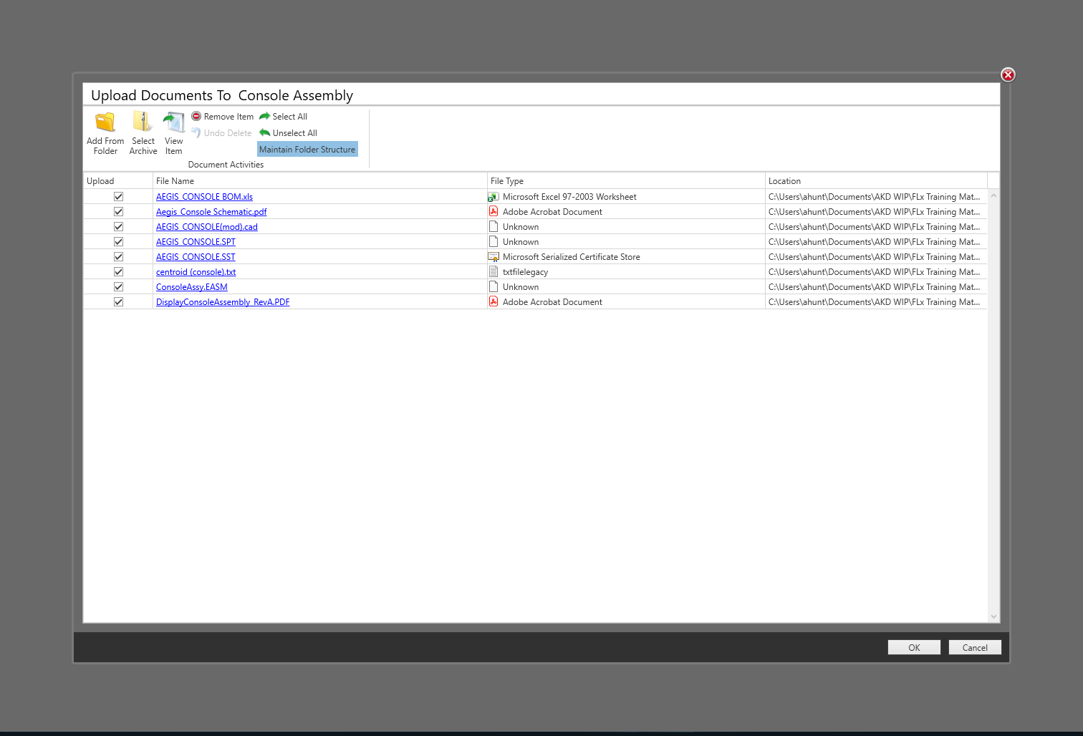Click the View Item icon
The image size is (1083, 736).
173,122
